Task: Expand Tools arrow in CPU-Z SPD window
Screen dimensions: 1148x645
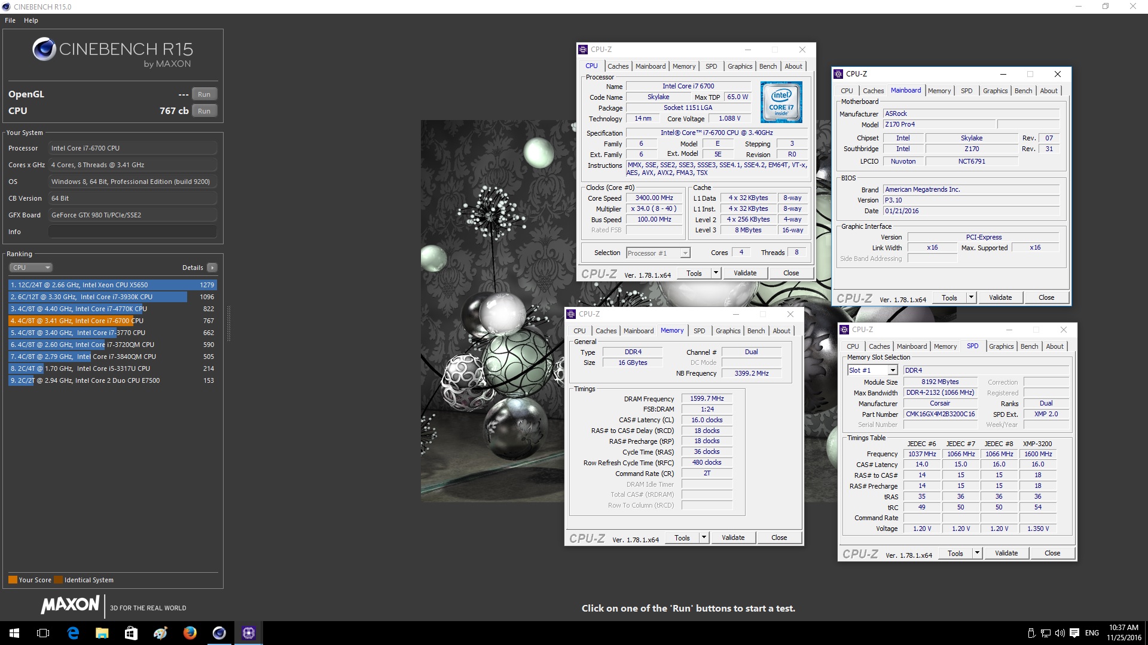Action: coord(977,553)
